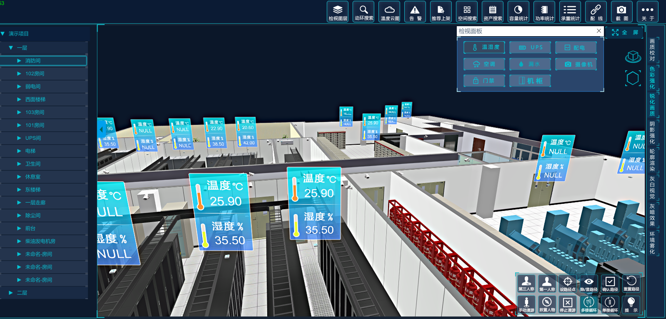Click the 全屏 fullscreen button
The image size is (666, 319).
coord(625,32)
